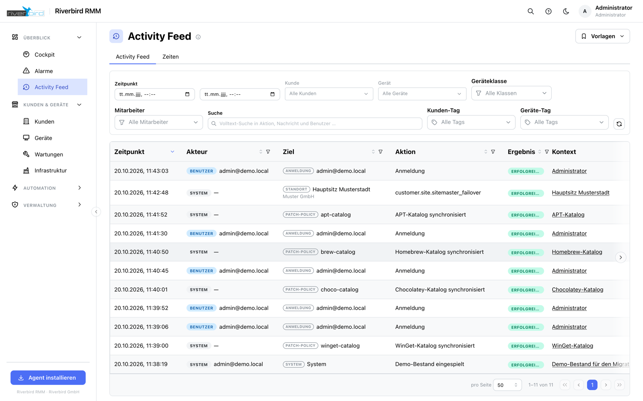Click the Activity Feed info icon
Screen dimensions: 643x401
click(x=198, y=37)
